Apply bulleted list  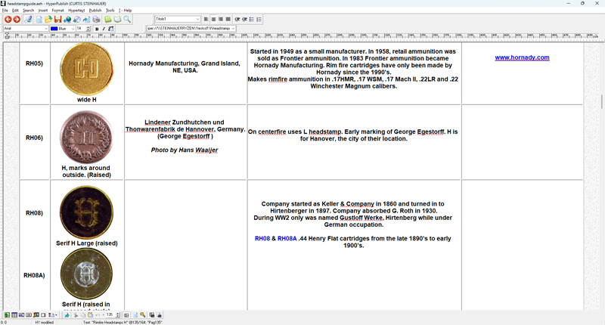[x=252, y=19]
